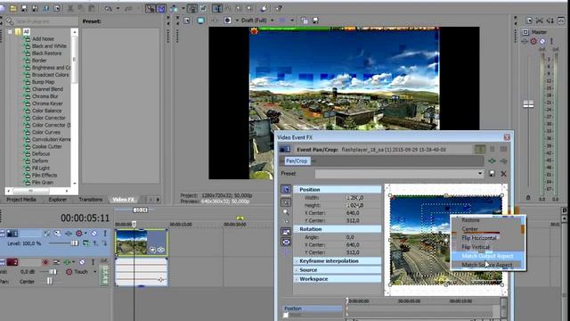Open event FX icon on video clip

(x=161, y=250)
